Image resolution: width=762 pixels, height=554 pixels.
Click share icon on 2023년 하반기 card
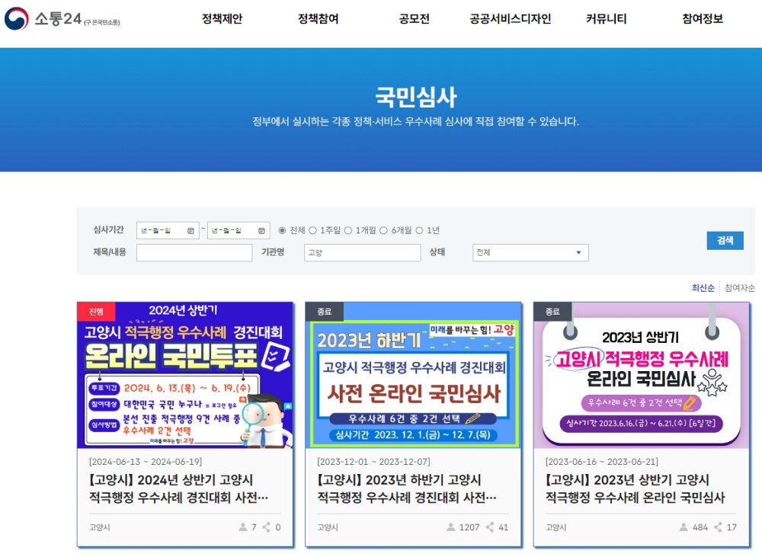(x=490, y=527)
